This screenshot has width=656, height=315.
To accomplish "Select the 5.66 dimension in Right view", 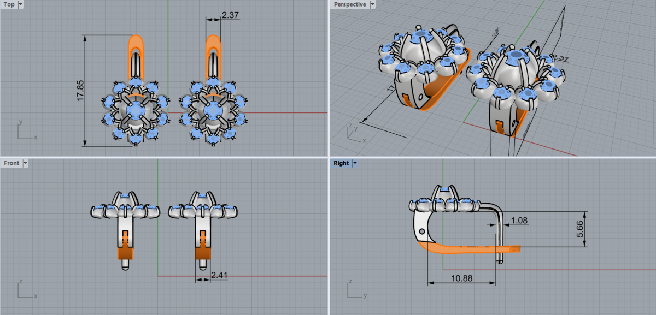I will [x=580, y=229].
